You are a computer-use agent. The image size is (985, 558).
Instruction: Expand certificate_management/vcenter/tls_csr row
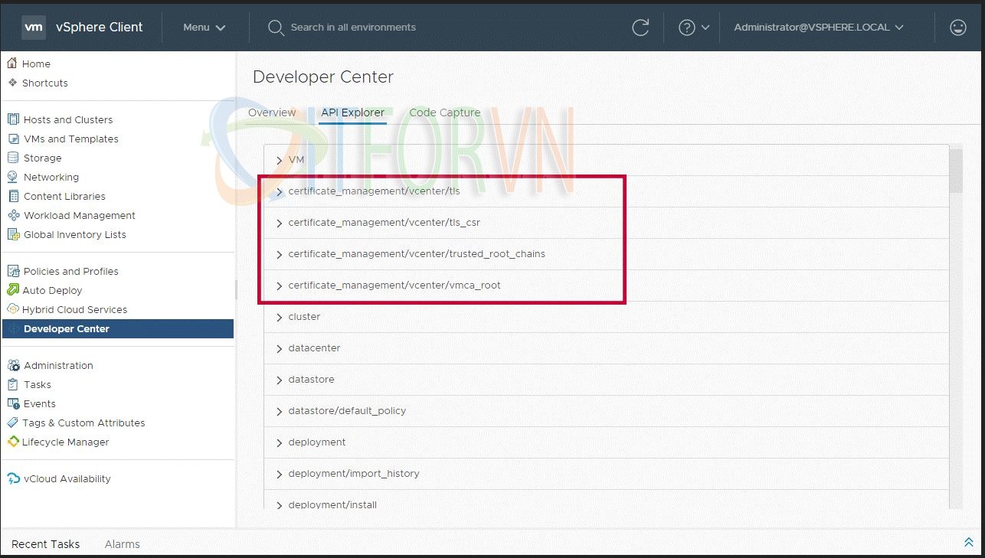[x=280, y=224]
